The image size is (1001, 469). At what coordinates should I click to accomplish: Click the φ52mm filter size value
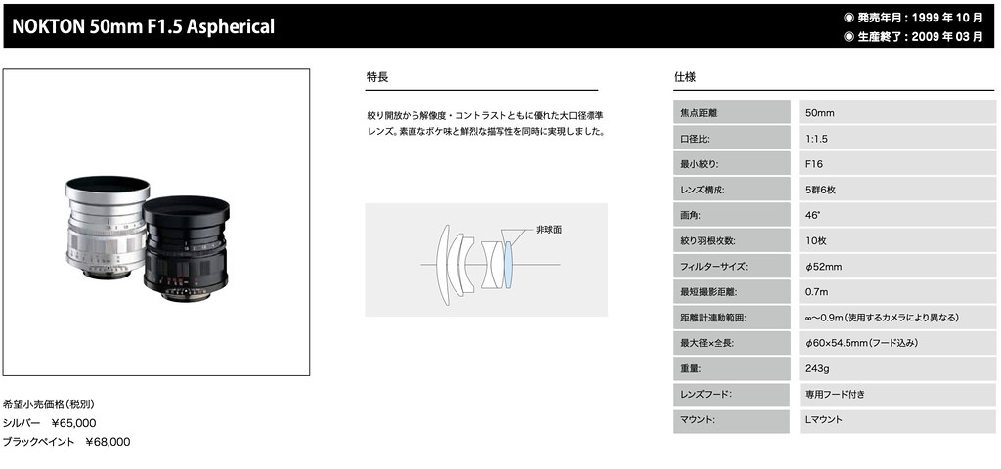point(823,266)
